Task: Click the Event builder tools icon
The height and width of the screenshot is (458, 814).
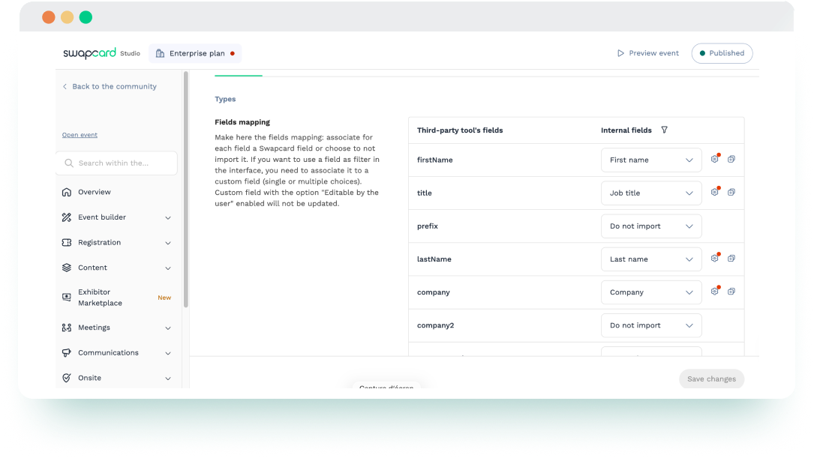Action: click(x=68, y=217)
